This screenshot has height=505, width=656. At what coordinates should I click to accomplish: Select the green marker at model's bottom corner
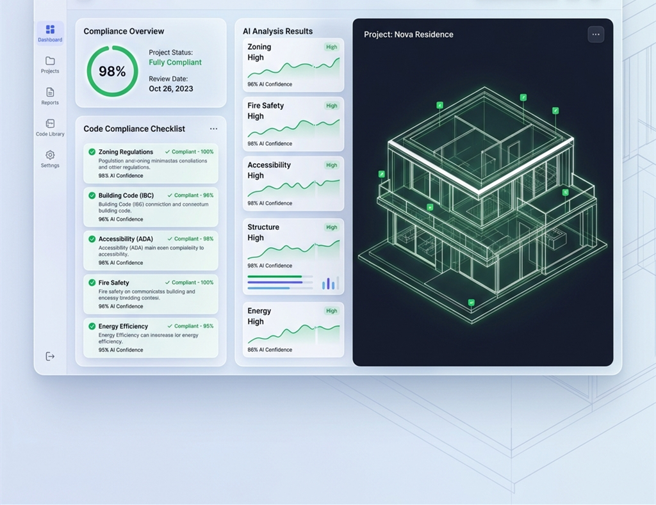[x=471, y=302]
